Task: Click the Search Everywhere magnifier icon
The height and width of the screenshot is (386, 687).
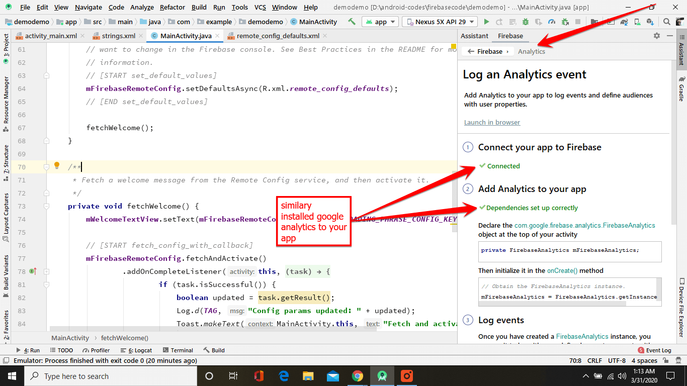Action: 667,22
